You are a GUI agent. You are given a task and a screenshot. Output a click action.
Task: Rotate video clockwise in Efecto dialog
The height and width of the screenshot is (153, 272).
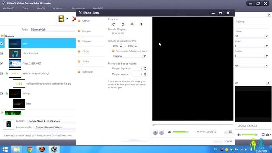(113, 24)
